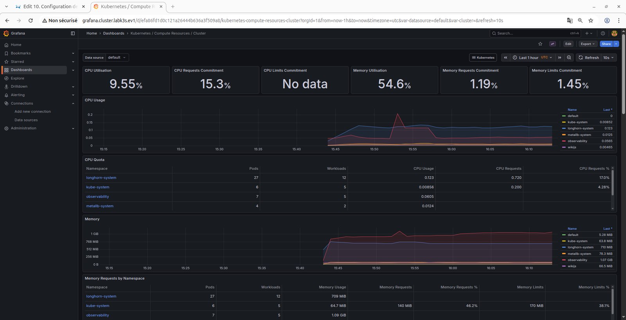Click Home breadcrumb link
Image resolution: width=626 pixels, height=320 pixels.
click(92, 33)
